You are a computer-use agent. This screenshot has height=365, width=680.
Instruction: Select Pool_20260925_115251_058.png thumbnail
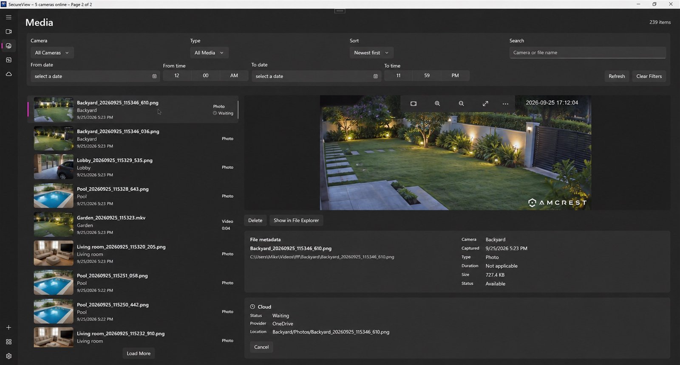pos(54,283)
